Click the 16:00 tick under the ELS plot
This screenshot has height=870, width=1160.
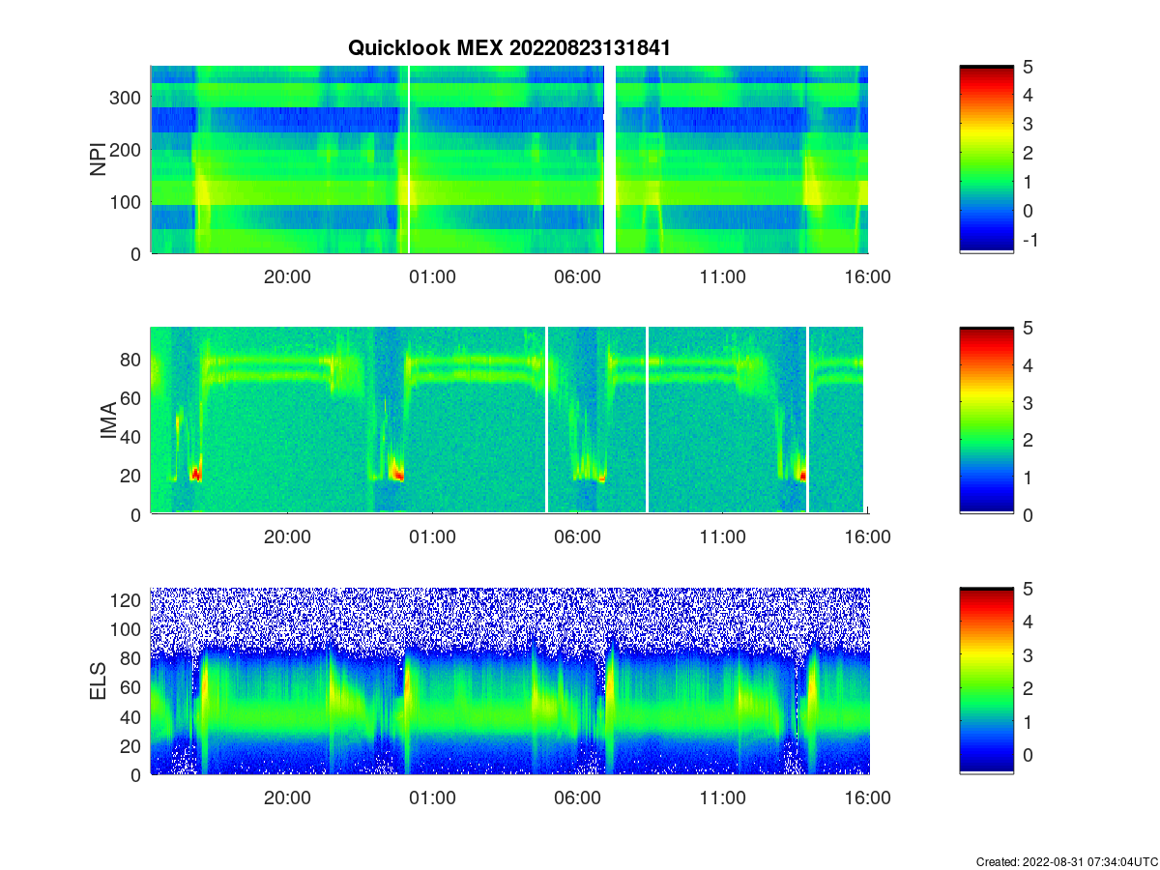point(867,798)
